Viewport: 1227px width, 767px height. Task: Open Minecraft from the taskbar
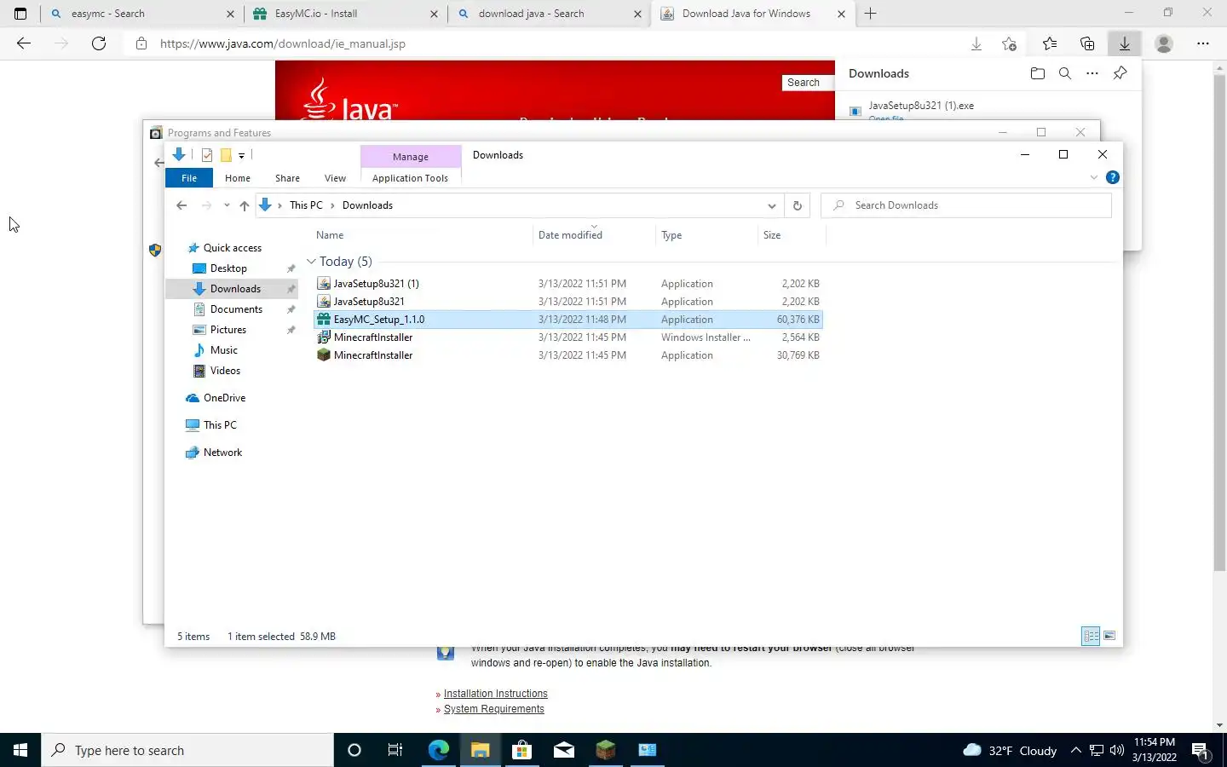point(605,750)
